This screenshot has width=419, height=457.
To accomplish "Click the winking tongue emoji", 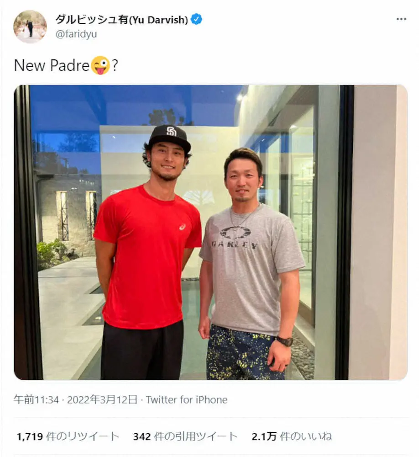I will [101, 65].
